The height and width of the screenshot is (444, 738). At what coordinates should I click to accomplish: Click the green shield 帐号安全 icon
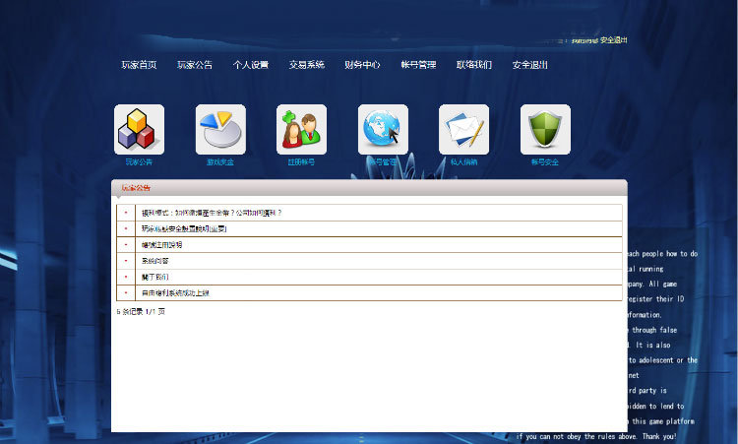point(545,130)
